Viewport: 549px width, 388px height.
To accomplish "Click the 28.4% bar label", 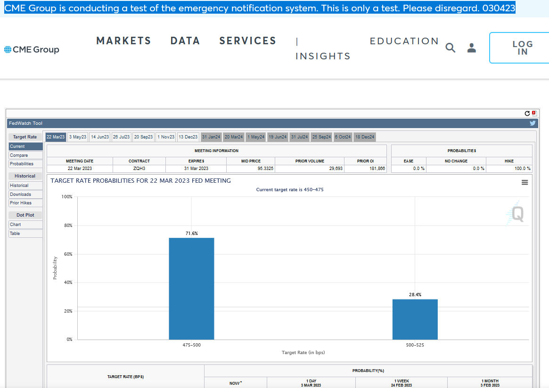I will (x=415, y=295).
